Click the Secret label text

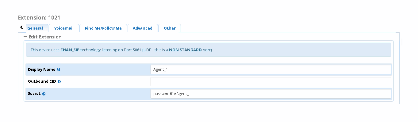point(34,94)
